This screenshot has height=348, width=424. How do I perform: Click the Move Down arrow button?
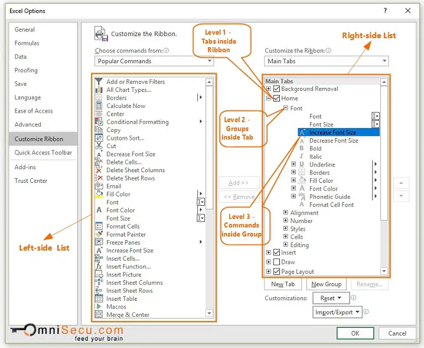401,196
